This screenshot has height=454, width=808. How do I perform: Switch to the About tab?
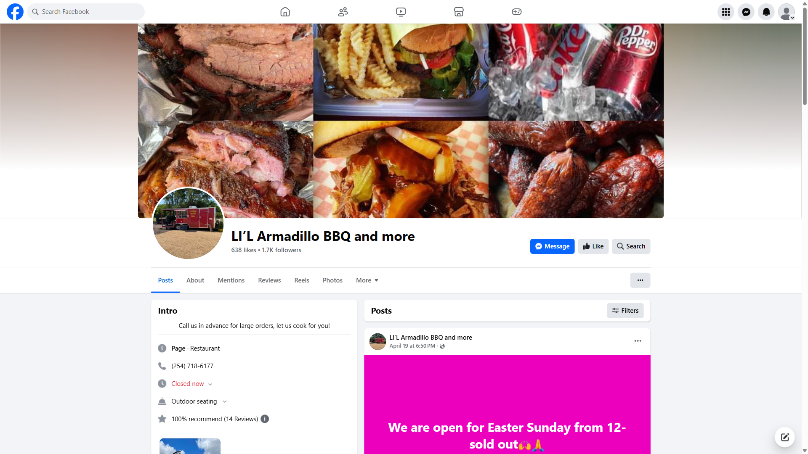tap(195, 280)
